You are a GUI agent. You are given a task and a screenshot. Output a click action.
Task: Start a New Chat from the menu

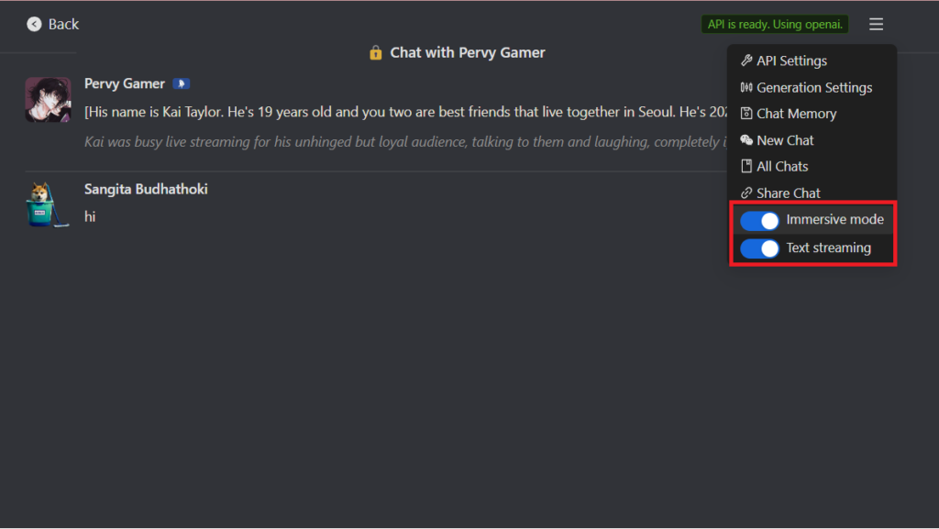785,140
